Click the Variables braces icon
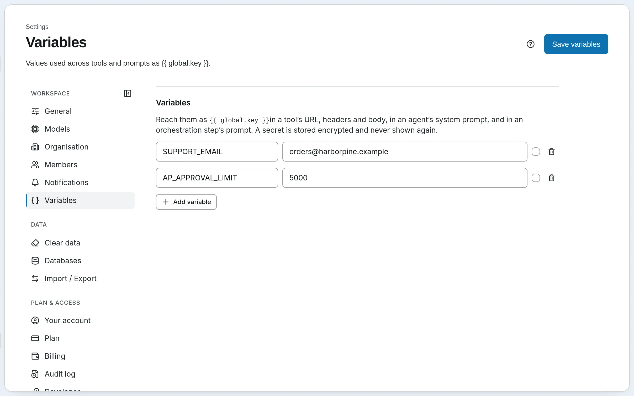Image resolution: width=634 pixels, height=396 pixels. pyautogui.click(x=35, y=200)
